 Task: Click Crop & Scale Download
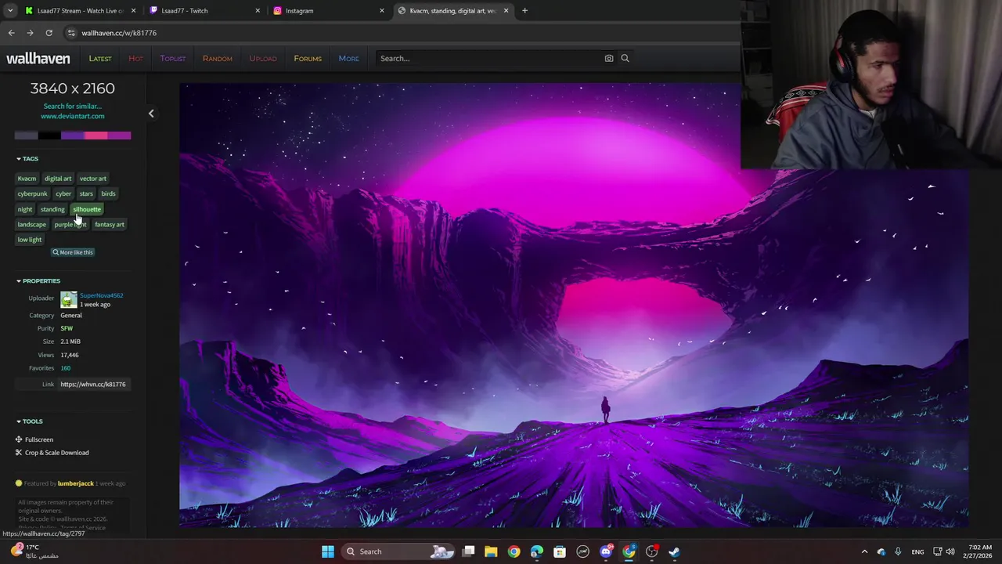click(x=52, y=453)
